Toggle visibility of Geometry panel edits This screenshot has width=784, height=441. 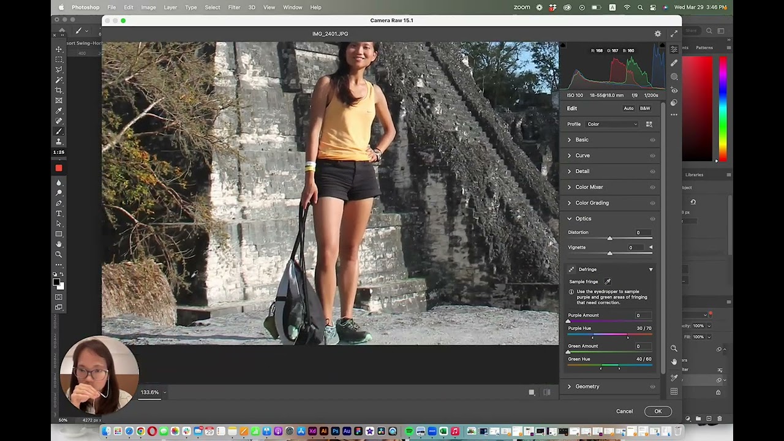[652, 386]
